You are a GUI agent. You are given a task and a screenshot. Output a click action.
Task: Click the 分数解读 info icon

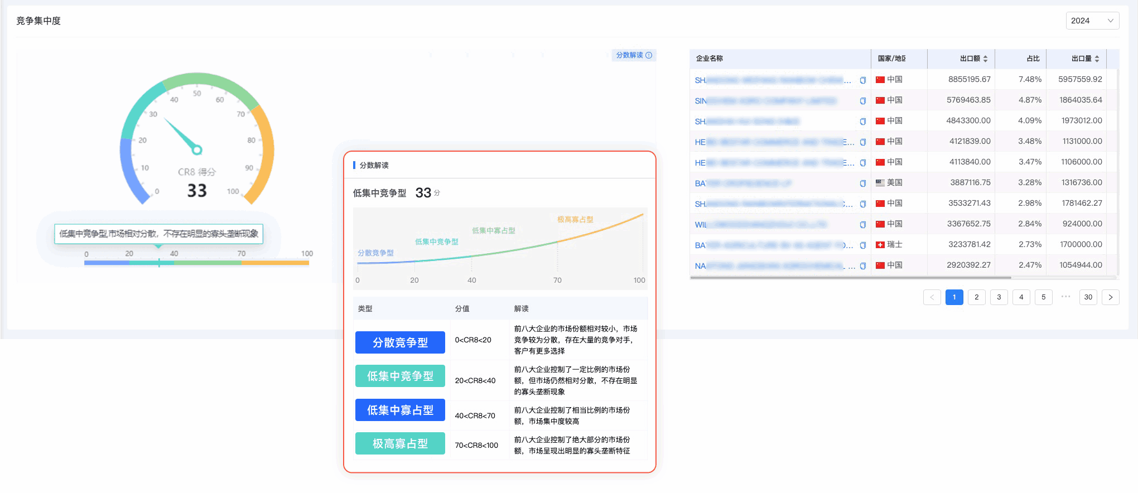click(649, 55)
